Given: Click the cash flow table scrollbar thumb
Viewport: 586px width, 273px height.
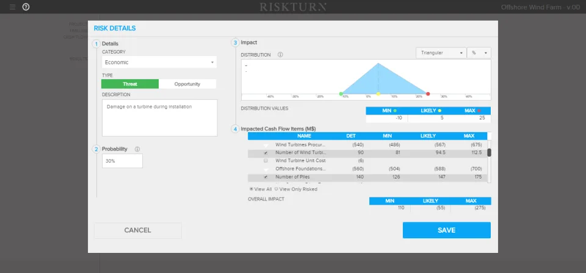Looking at the screenshot, I should (x=489, y=152).
